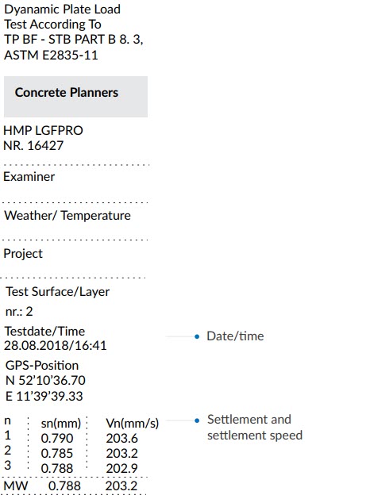Click the HMP LGFPRO device name

43,130
